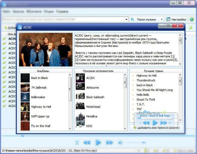This screenshot has height=154, width=197.
Task: Click the play button in bottom player
Action: [98, 142]
